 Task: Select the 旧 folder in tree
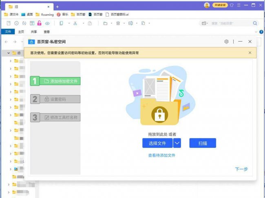[17, 53]
